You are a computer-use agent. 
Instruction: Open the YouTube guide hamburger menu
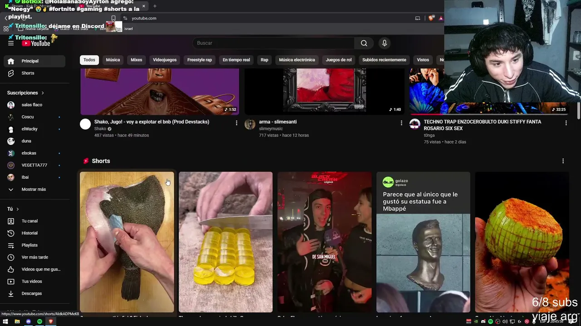[11, 43]
